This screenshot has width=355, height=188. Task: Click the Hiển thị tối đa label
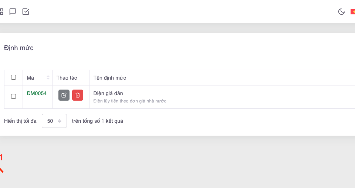[x=20, y=121]
